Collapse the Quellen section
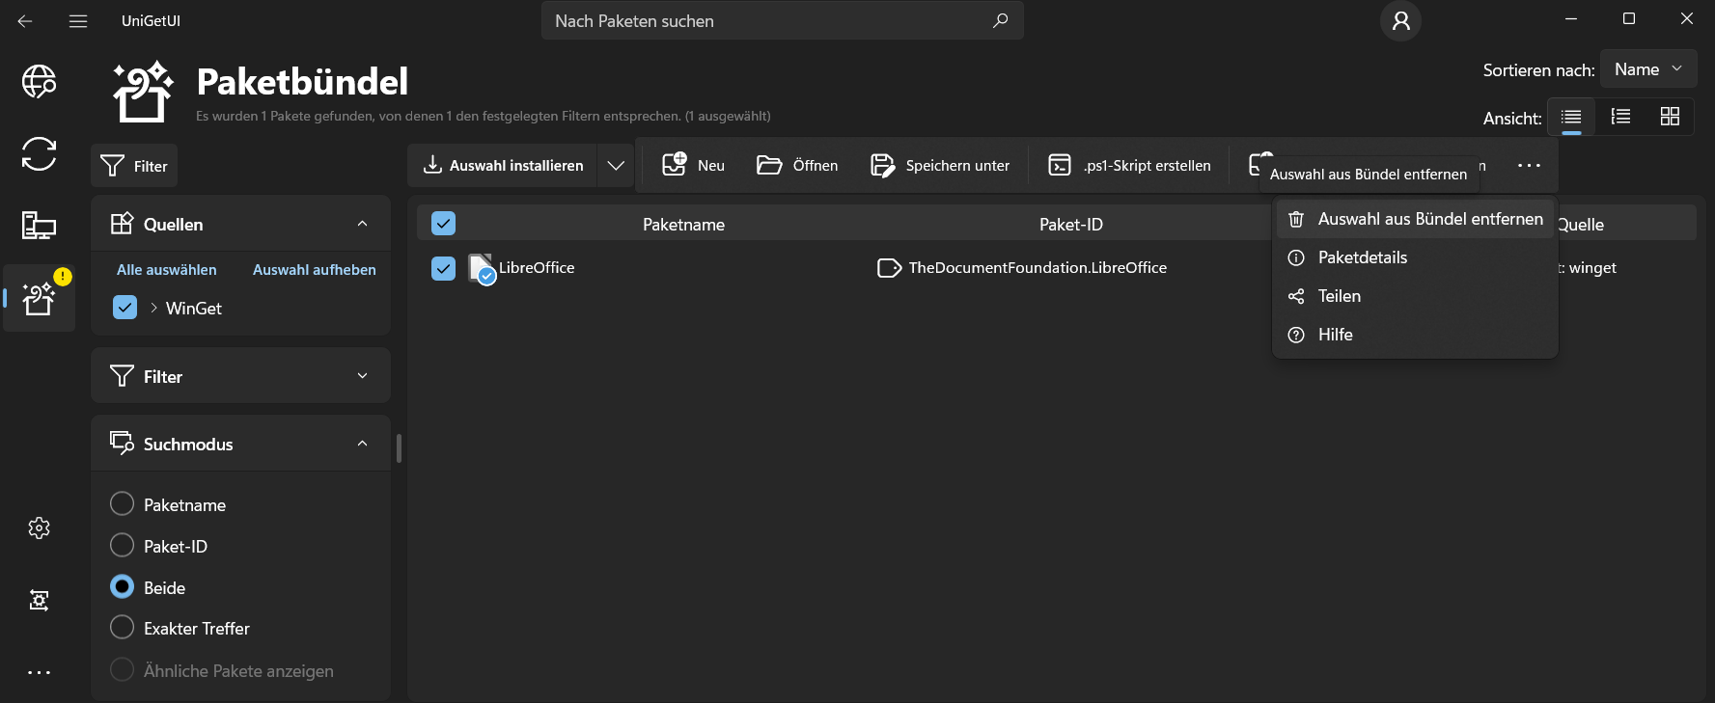 click(x=362, y=224)
